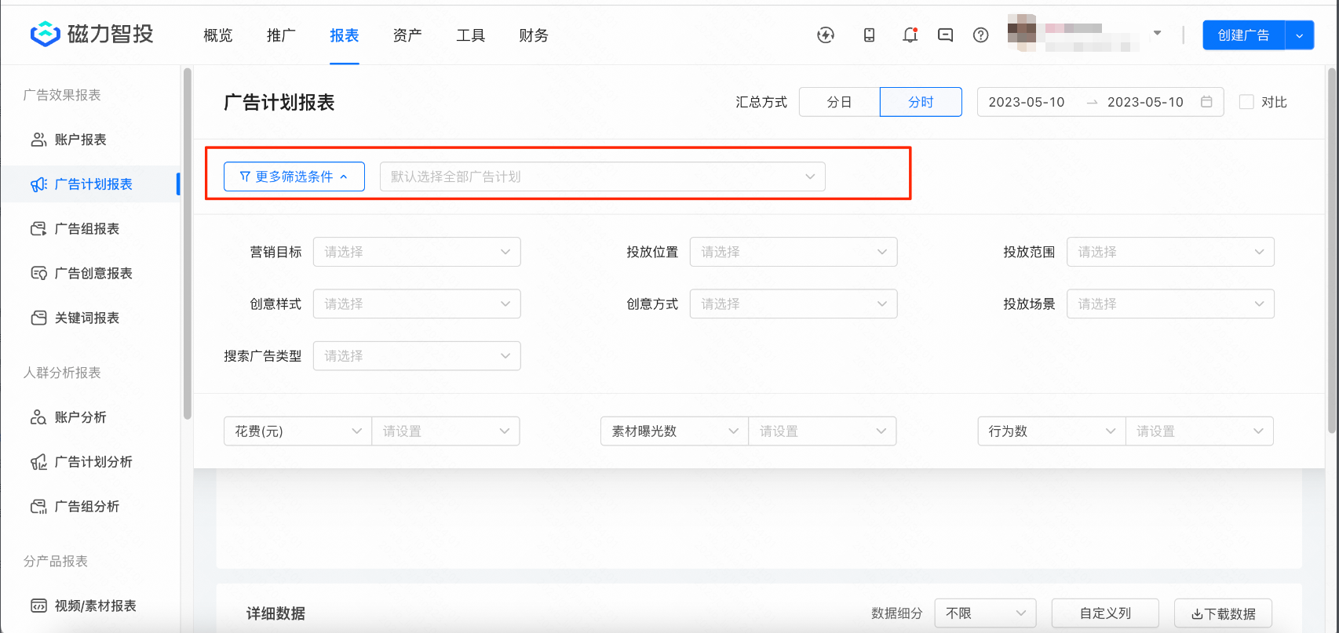Open the 创意样式 dropdown

coord(417,304)
